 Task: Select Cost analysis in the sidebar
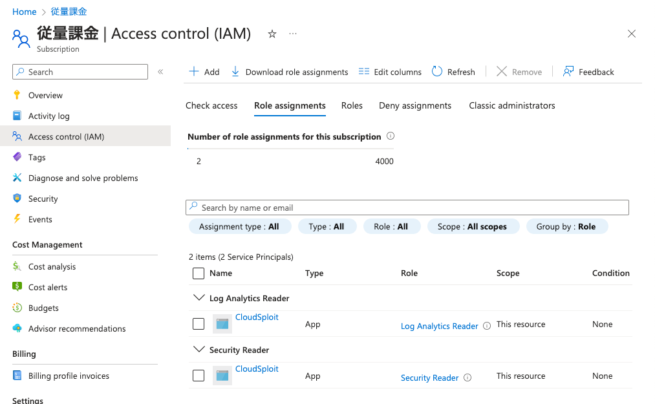click(x=52, y=266)
